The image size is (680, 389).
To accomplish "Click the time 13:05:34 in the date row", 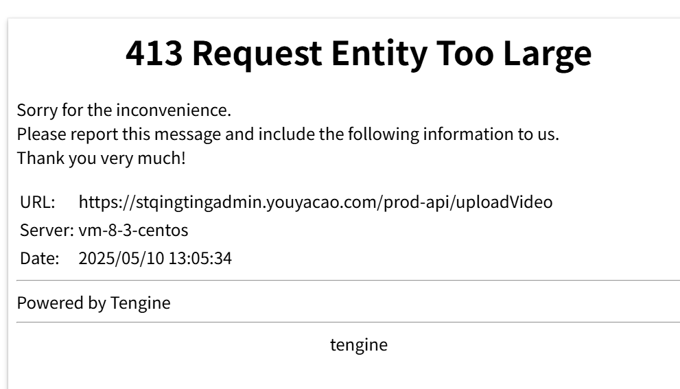I will click(x=200, y=259).
